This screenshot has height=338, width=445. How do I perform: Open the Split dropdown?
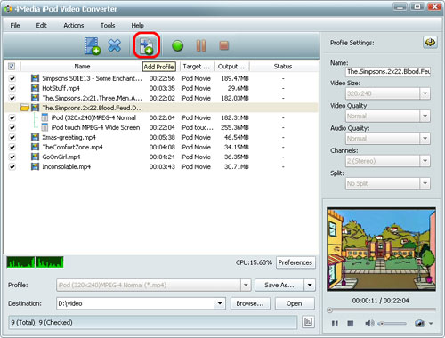point(425,183)
